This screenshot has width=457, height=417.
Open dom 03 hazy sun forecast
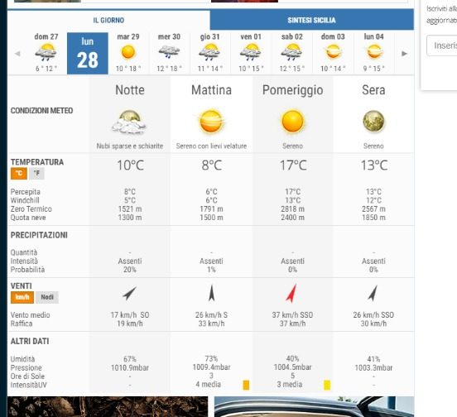click(333, 52)
